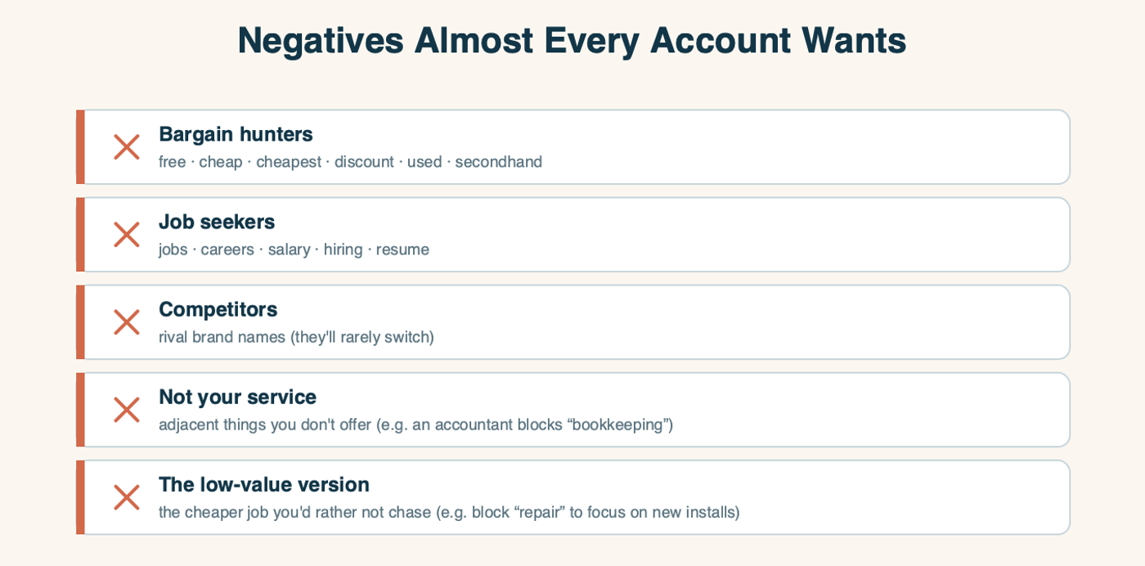Click the orange accent bar on Competitors card

[80, 322]
